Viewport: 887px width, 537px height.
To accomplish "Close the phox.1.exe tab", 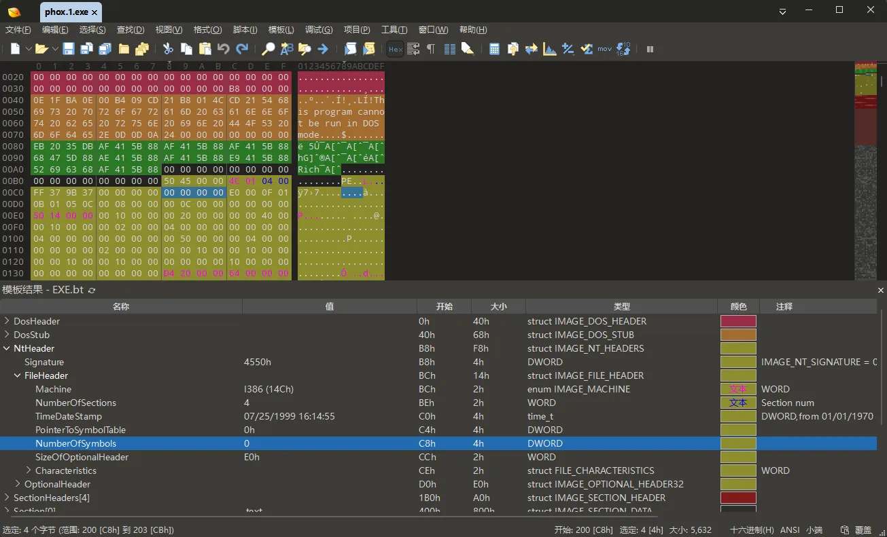I will (x=94, y=12).
